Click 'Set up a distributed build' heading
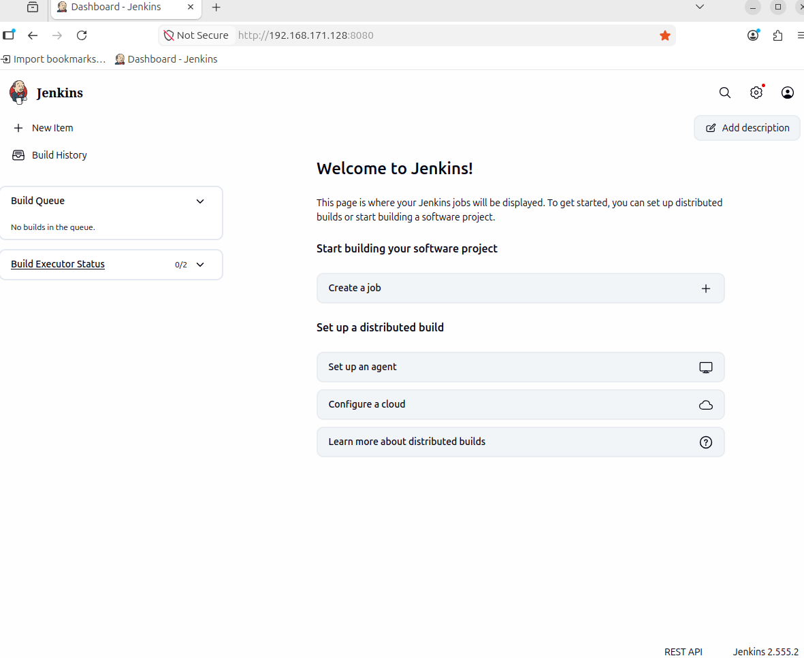Screen dimensions: 804x658 coord(380,327)
